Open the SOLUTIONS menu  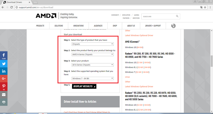[59, 26]
